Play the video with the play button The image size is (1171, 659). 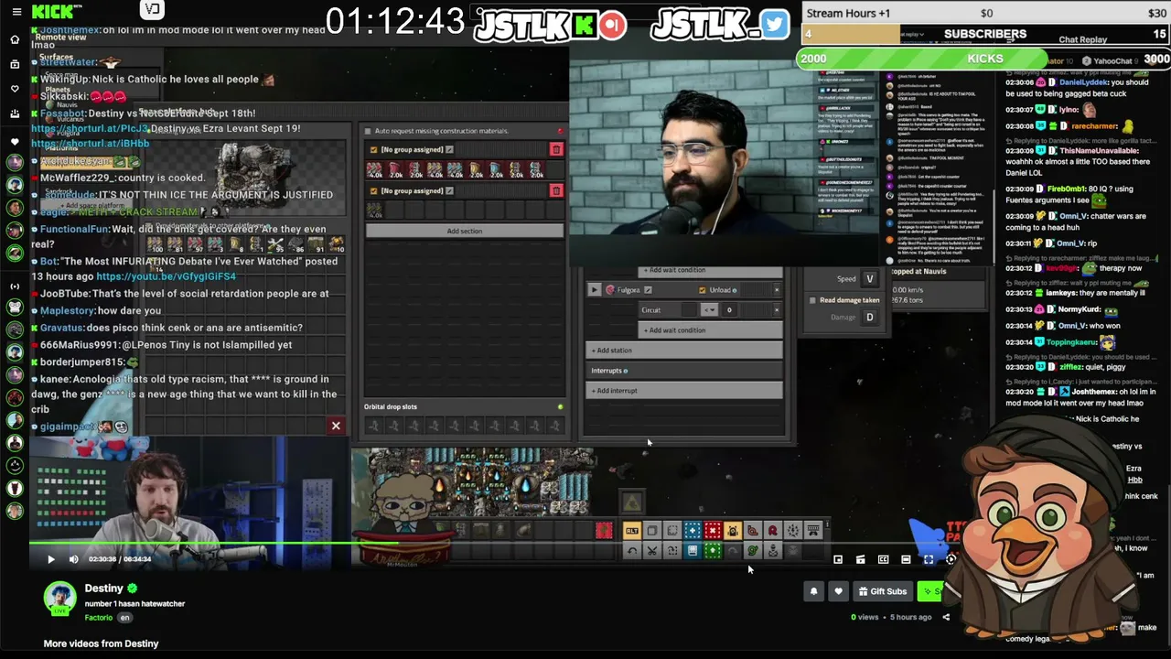pos(51,559)
